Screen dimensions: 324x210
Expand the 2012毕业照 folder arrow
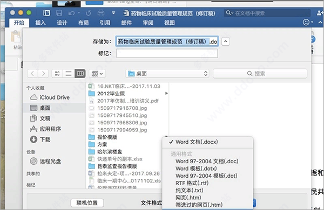pyautogui.click(x=166, y=93)
